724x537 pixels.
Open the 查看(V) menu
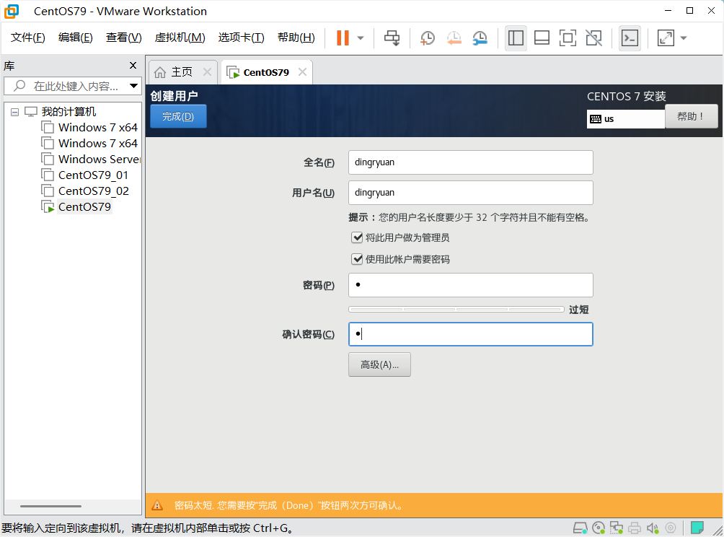click(124, 38)
